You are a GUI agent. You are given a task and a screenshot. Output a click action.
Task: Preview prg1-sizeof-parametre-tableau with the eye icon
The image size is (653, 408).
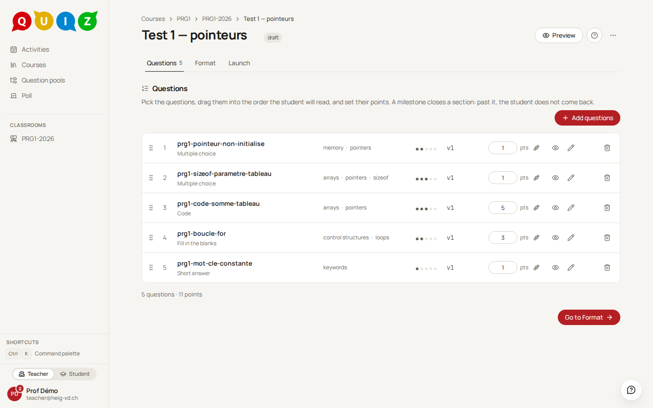[556, 178]
